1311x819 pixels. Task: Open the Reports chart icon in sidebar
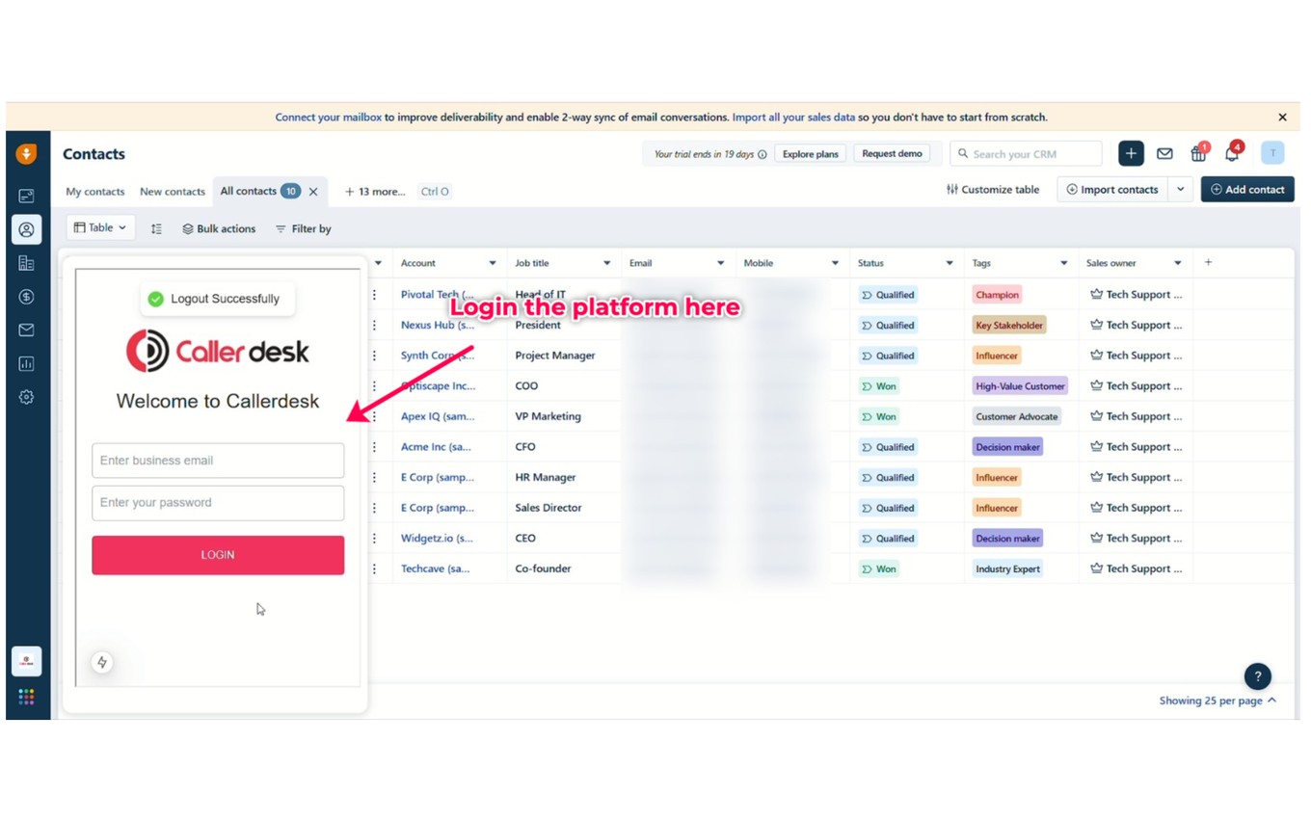(26, 363)
